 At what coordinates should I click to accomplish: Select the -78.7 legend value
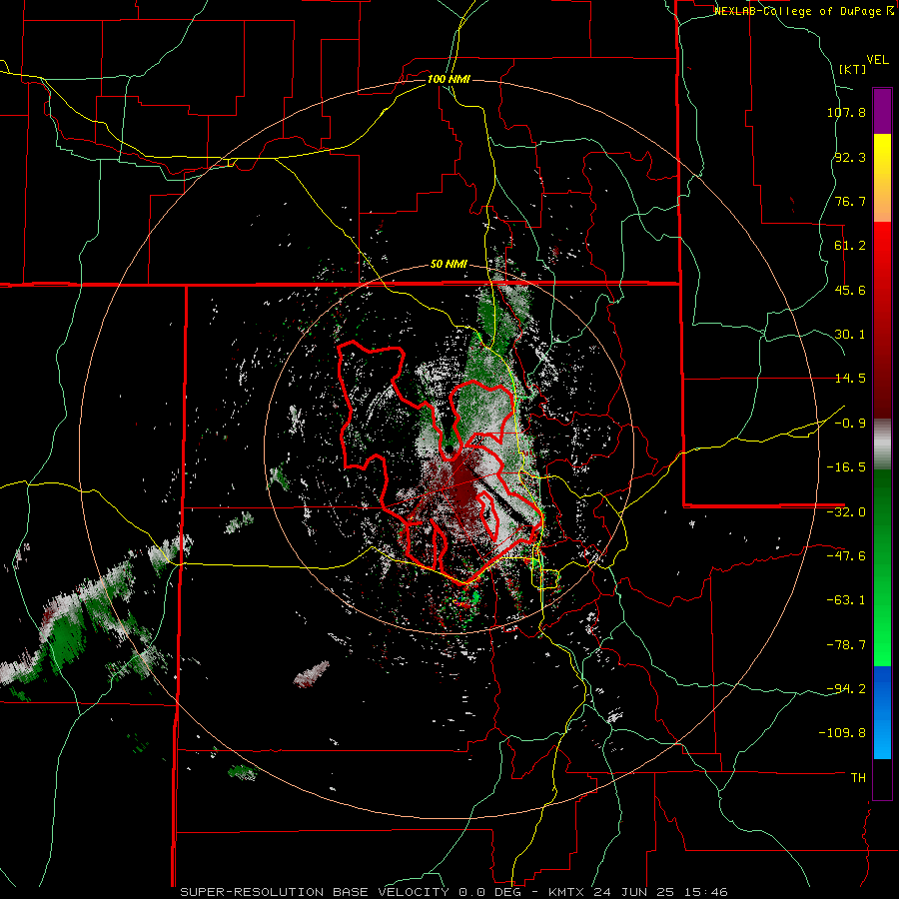click(846, 645)
